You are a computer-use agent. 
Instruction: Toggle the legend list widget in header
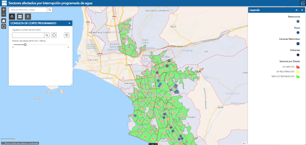tap(302, 3)
